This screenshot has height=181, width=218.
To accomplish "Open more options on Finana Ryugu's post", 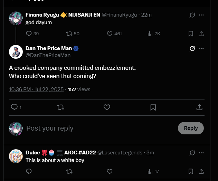I will 201,15.
